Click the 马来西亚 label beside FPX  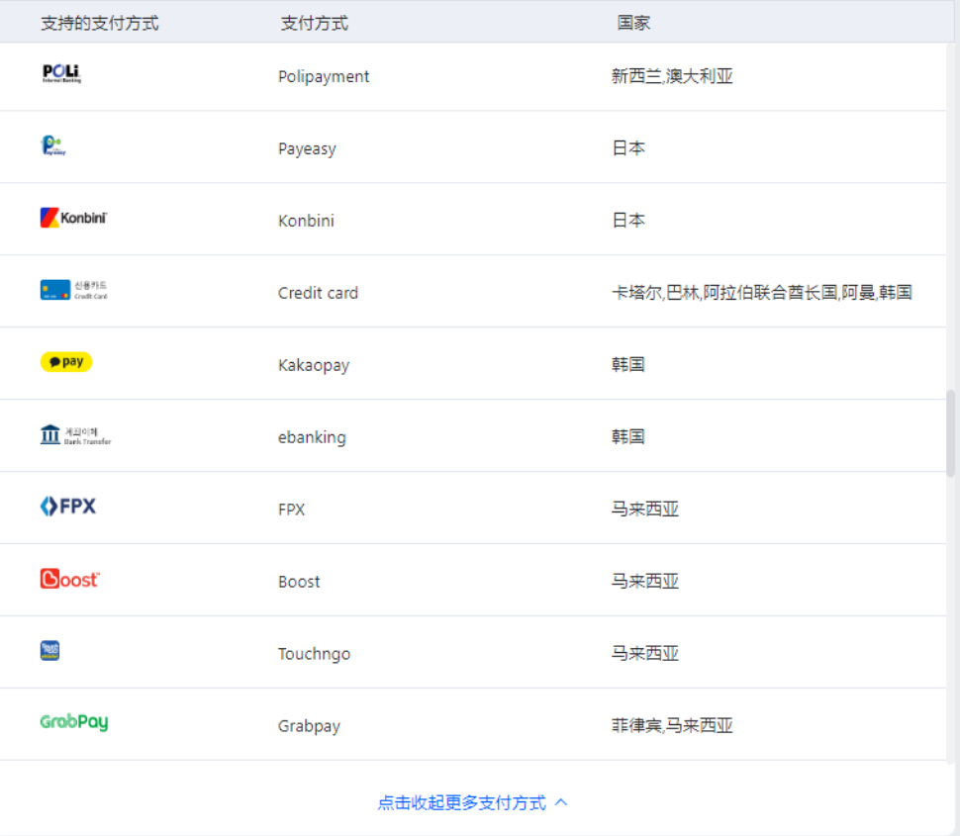(644, 508)
